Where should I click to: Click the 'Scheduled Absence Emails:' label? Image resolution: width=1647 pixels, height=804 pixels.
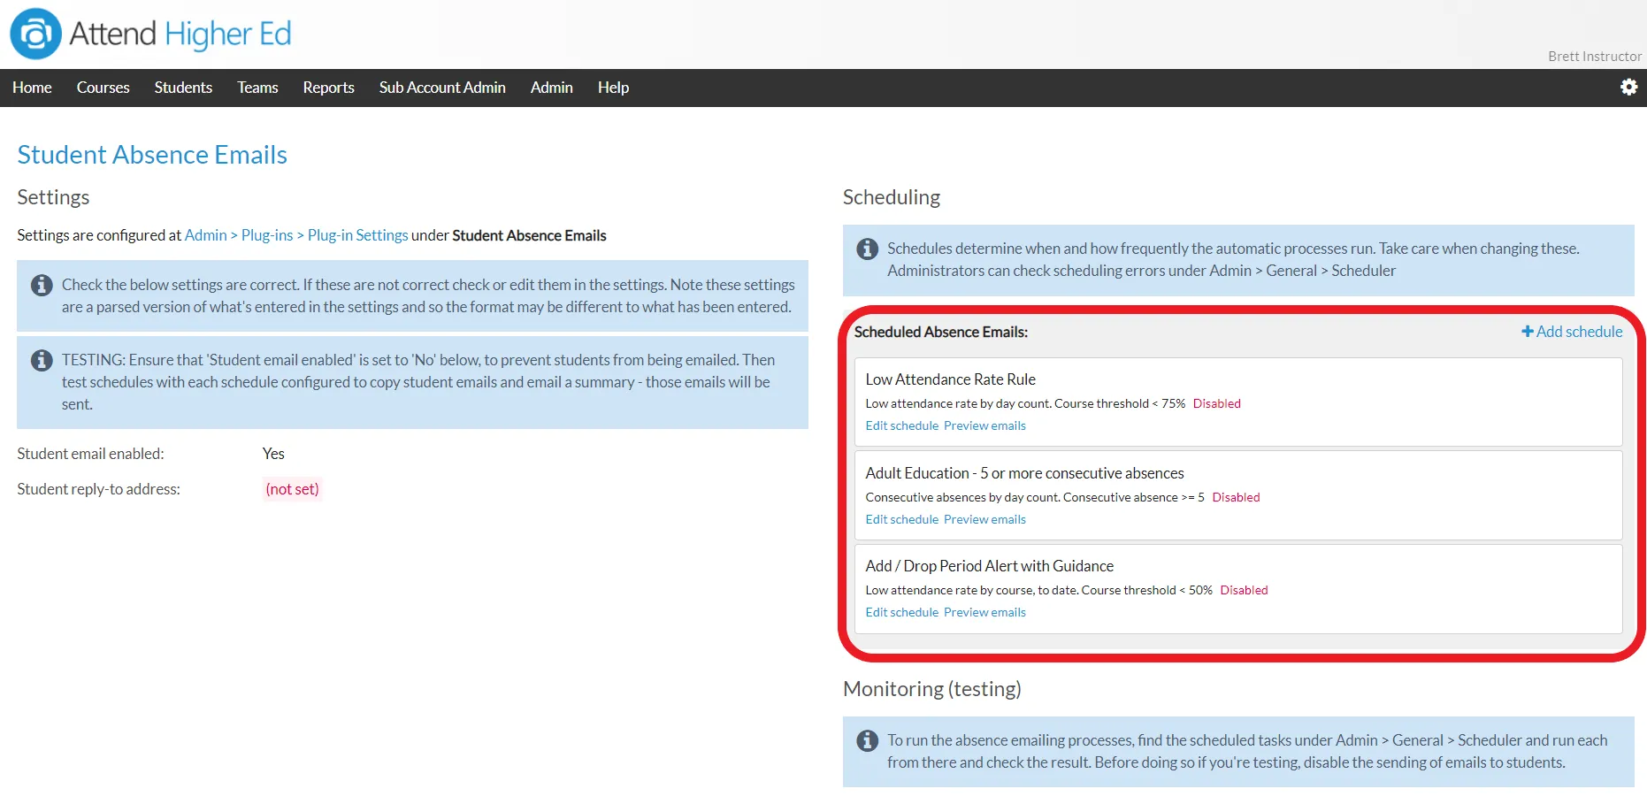tap(940, 332)
